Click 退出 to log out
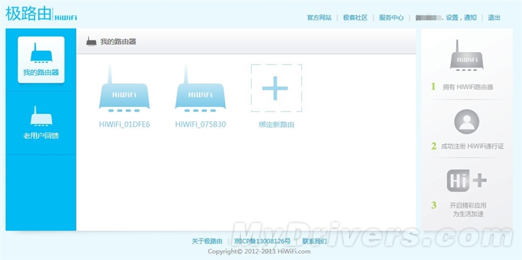This screenshot has height=260, width=522. pos(494,18)
